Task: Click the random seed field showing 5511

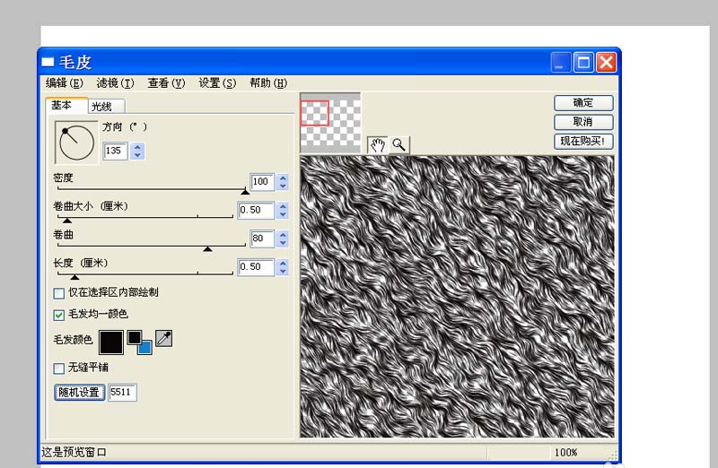Action: click(122, 392)
